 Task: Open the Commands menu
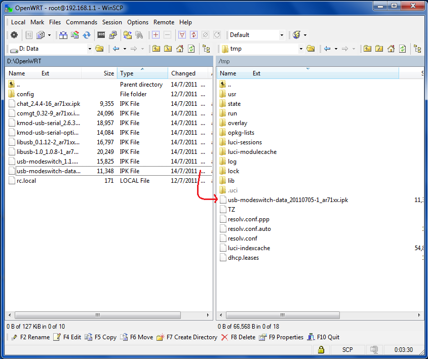pyautogui.click(x=82, y=22)
